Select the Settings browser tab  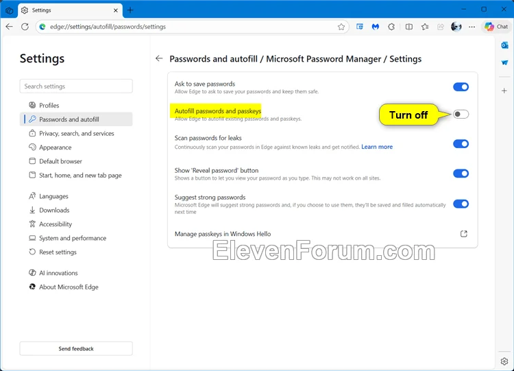click(70, 10)
